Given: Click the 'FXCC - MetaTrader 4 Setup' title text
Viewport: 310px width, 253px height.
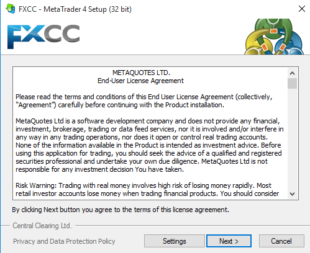Looking at the screenshot, I should tap(75, 9).
